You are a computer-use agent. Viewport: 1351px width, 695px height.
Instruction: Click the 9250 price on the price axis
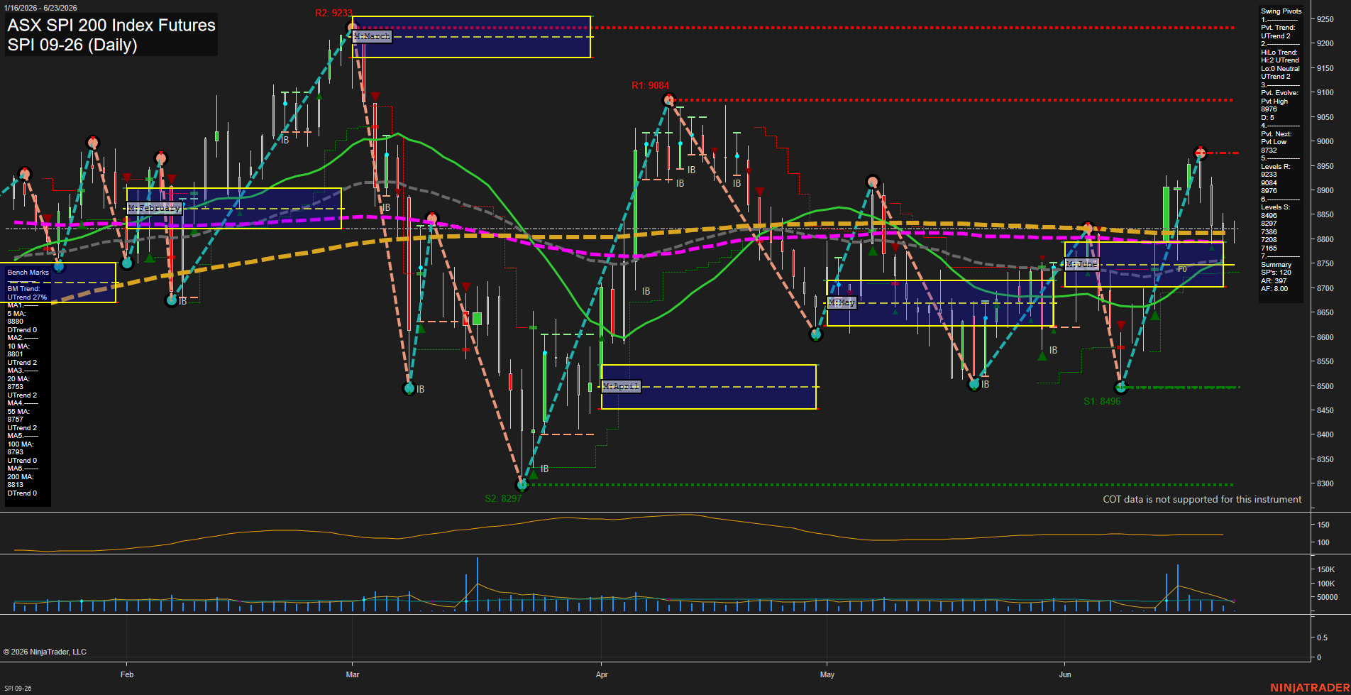pyautogui.click(x=1325, y=19)
